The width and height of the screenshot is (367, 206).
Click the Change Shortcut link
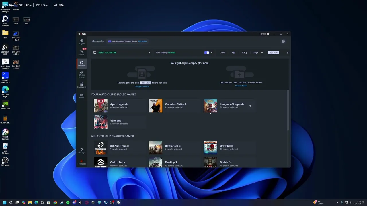(x=142, y=86)
